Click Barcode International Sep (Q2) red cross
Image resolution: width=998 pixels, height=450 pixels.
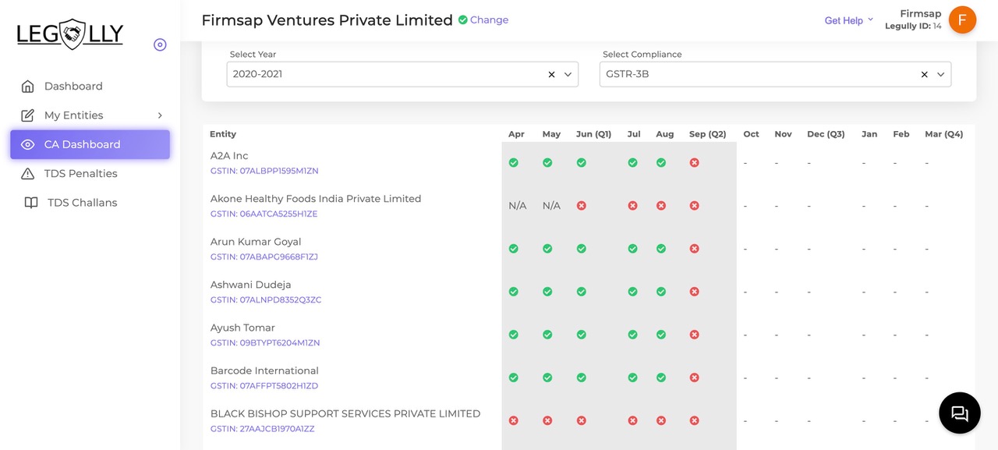pos(695,377)
